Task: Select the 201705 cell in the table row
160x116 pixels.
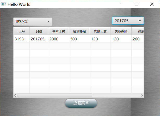Action: [x=38, y=39]
